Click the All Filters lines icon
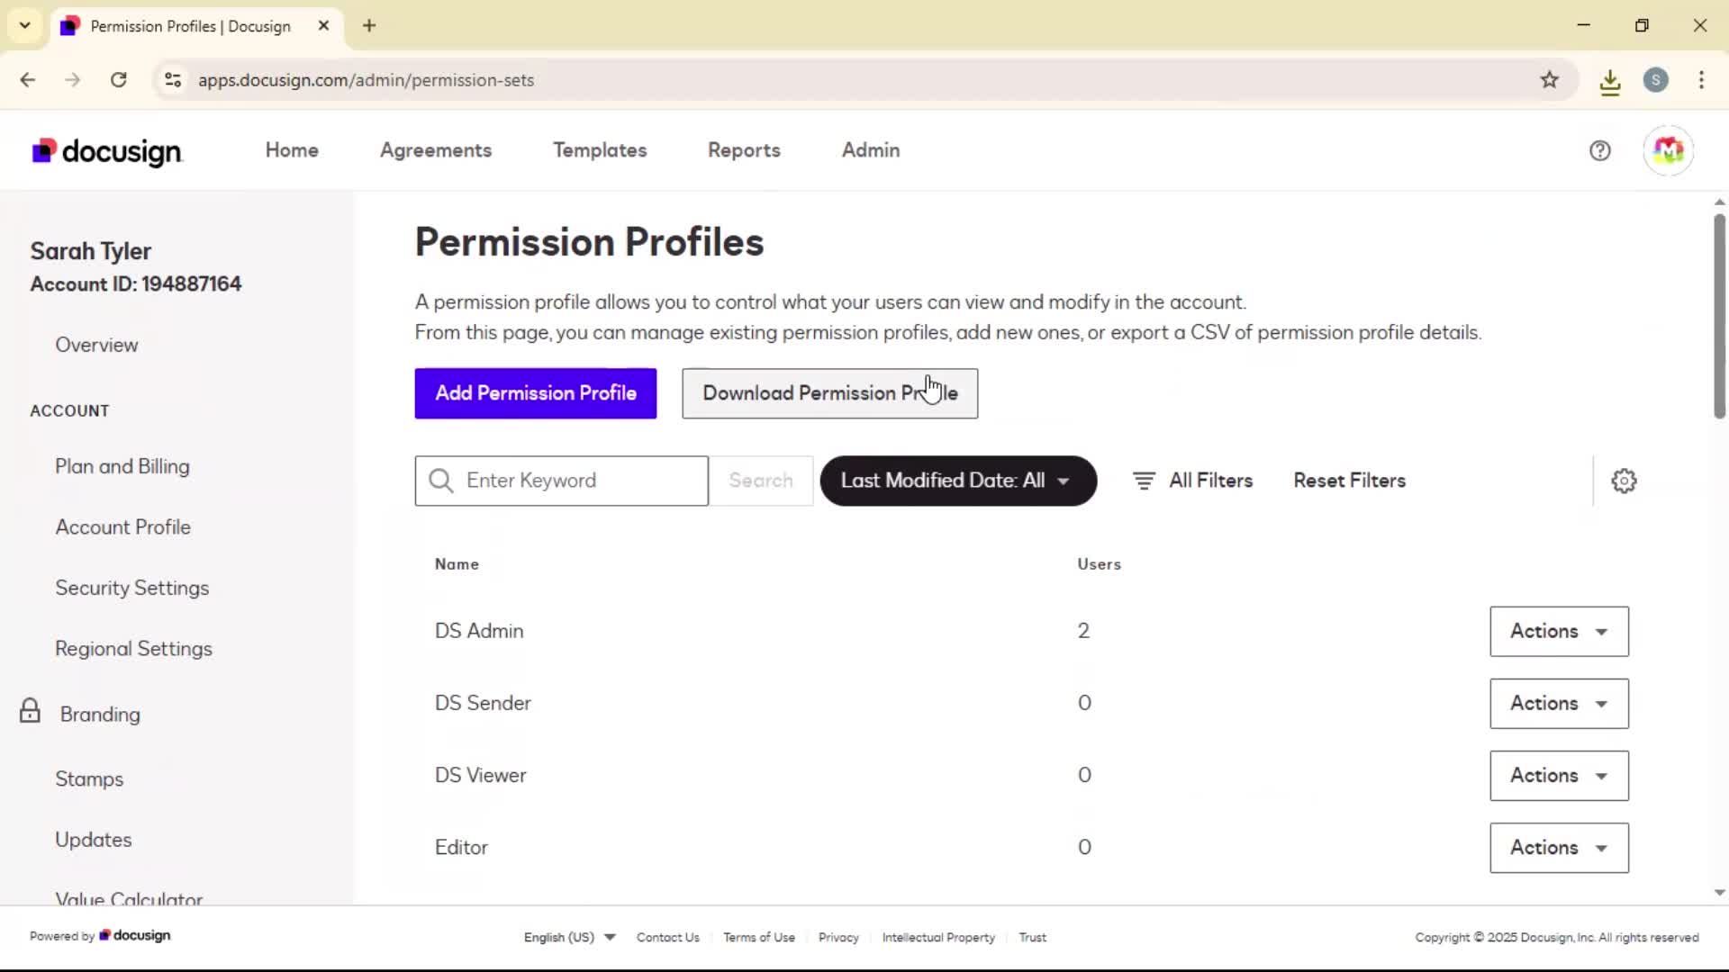 1144,481
